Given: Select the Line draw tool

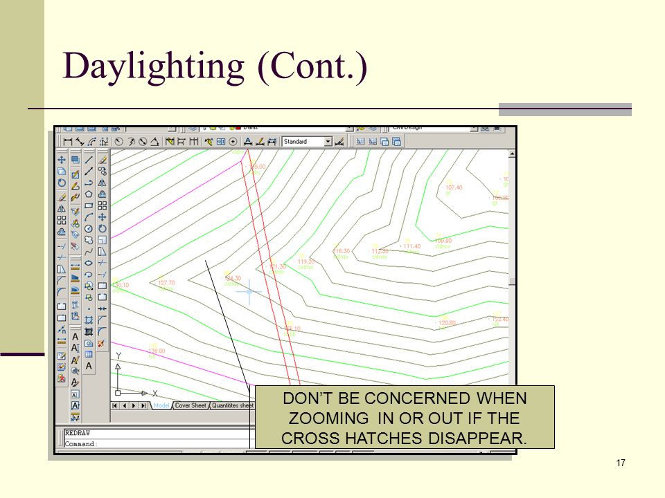Looking at the screenshot, I should (x=89, y=159).
